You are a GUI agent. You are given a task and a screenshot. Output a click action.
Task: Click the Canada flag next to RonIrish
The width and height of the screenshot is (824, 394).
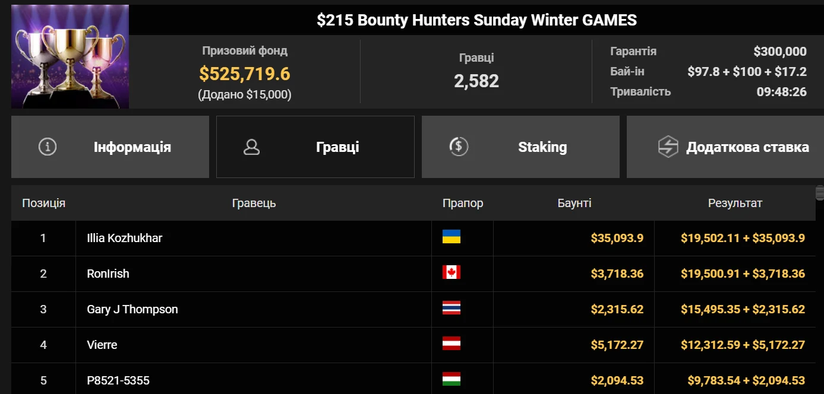pos(452,273)
